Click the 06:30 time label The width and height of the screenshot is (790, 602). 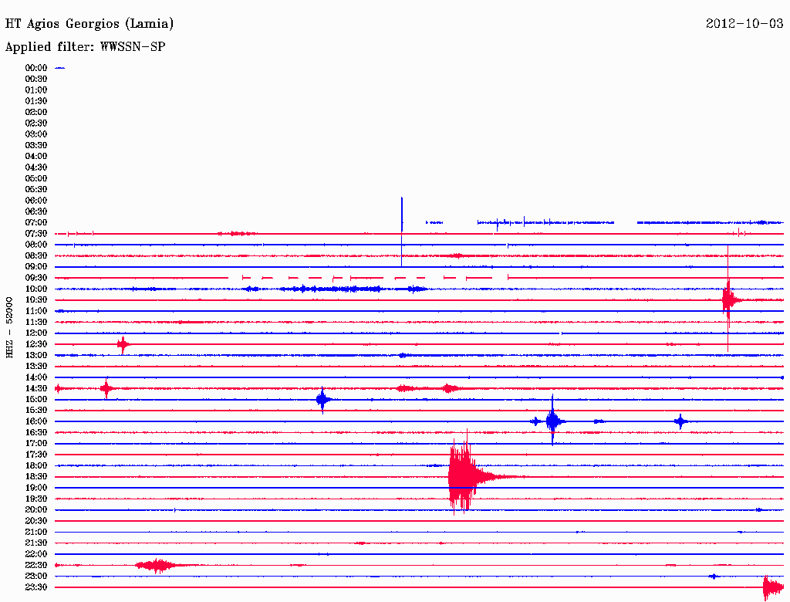pos(36,211)
